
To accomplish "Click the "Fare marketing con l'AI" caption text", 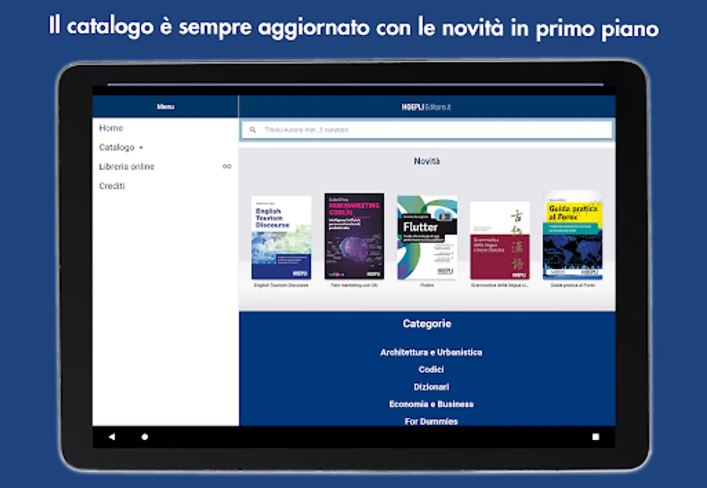I will [x=354, y=285].
